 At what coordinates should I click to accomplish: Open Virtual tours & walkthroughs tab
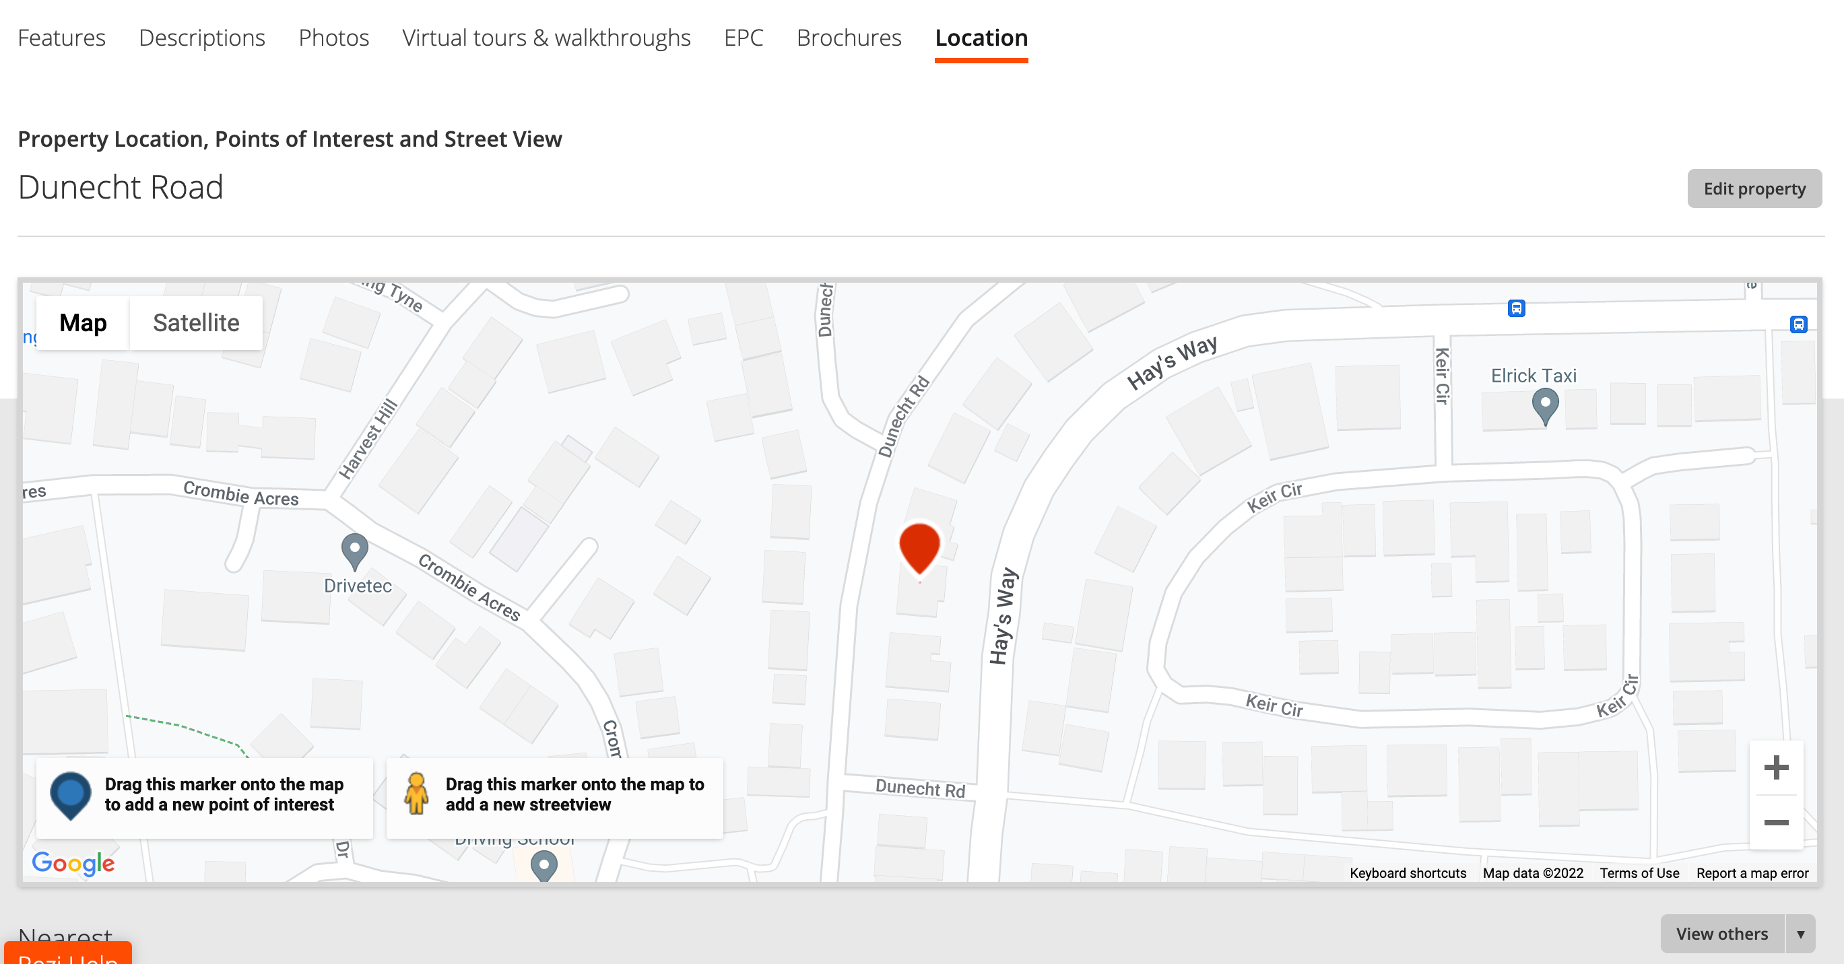coord(546,37)
